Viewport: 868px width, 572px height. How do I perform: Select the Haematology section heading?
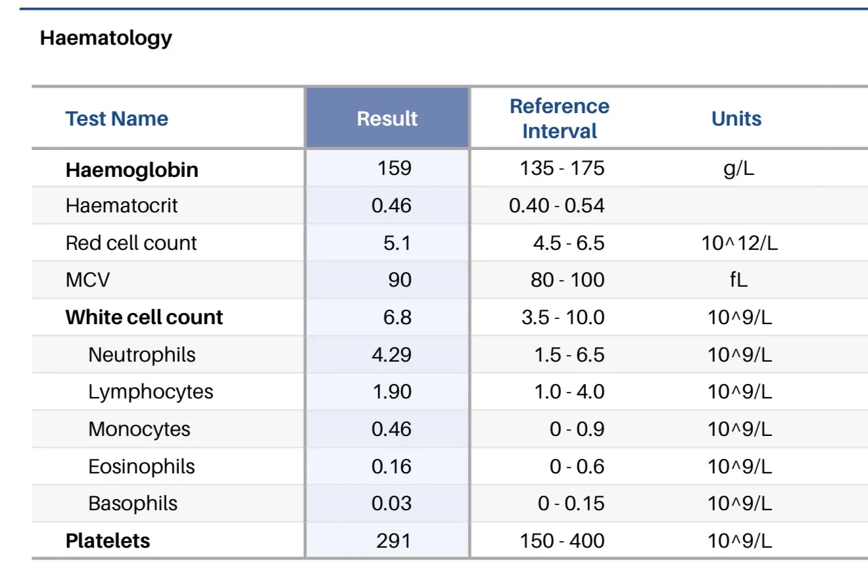point(106,38)
